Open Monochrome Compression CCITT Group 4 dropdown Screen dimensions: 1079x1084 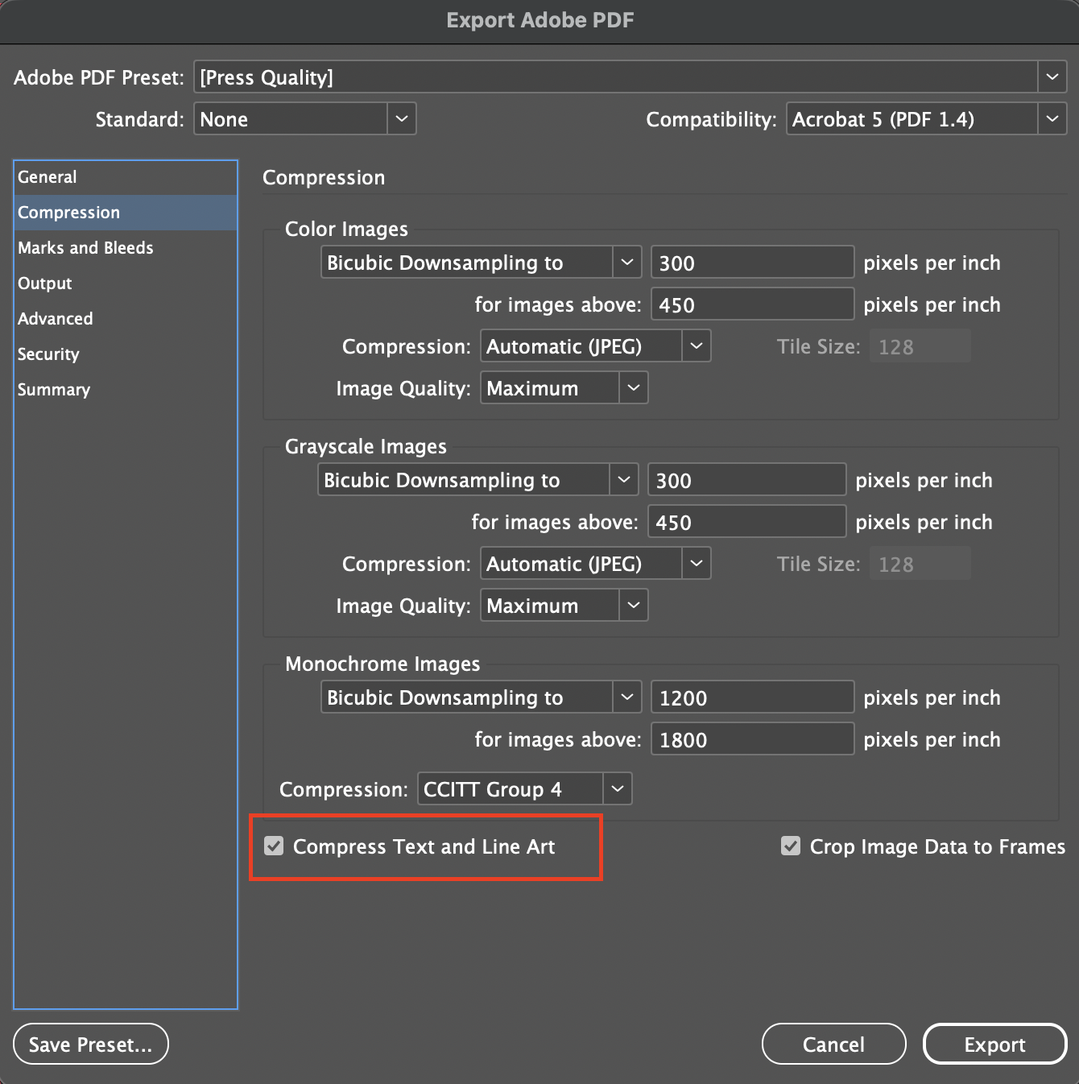click(x=525, y=789)
